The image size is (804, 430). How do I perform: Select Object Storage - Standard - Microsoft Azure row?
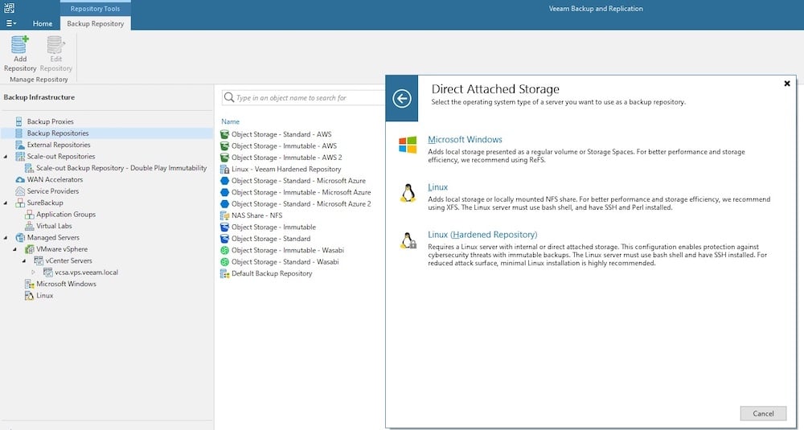[298, 181]
